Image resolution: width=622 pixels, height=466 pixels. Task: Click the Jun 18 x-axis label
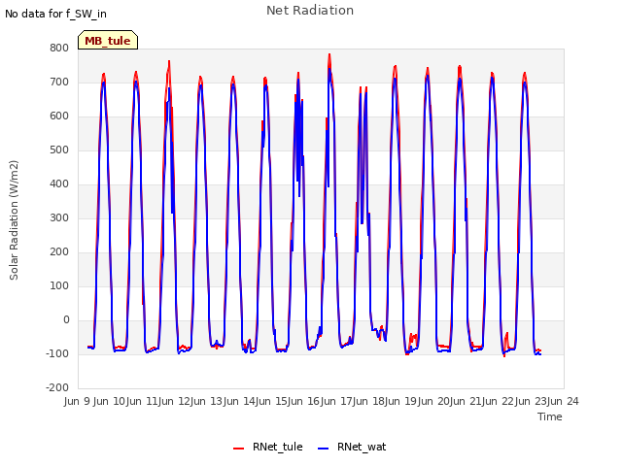pos(369,401)
